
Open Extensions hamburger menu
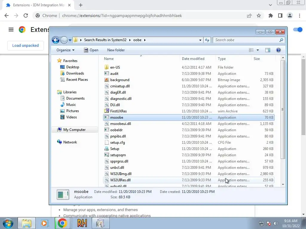tap(11, 30)
